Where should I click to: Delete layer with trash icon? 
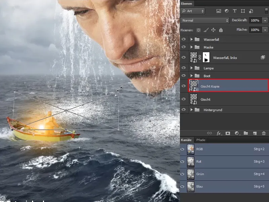coord(264,133)
